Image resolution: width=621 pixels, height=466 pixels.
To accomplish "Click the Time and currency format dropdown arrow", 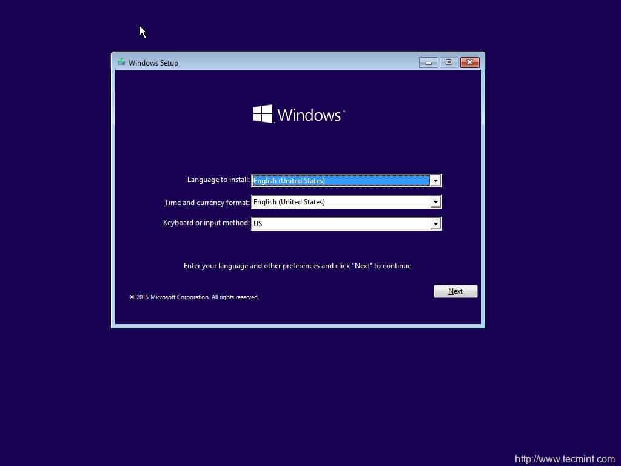I will (x=435, y=201).
